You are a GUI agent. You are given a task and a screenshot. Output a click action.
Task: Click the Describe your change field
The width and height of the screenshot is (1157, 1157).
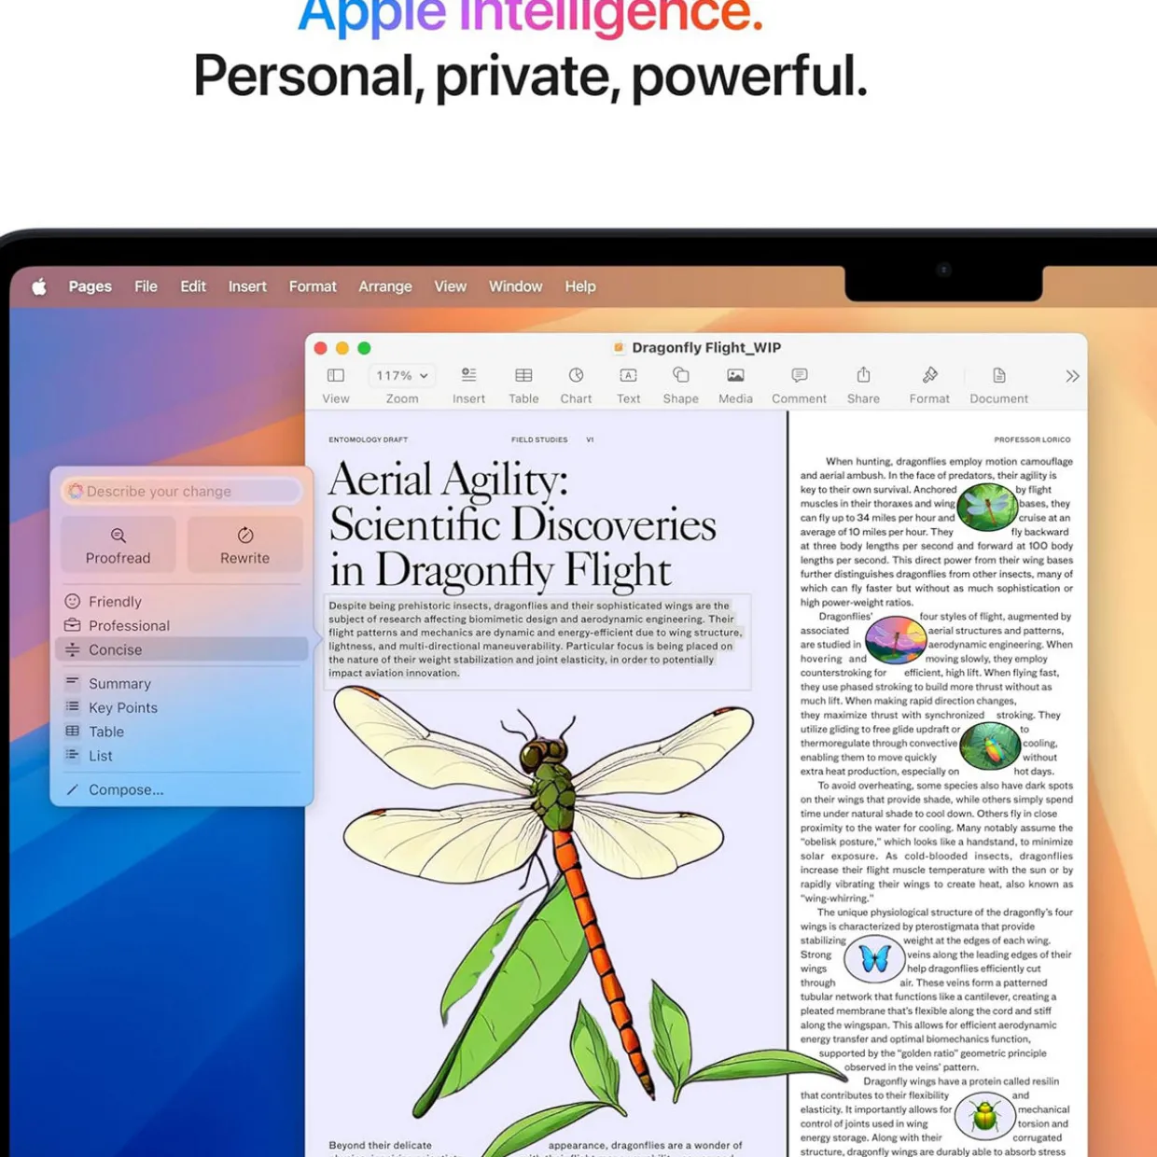[182, 492]
